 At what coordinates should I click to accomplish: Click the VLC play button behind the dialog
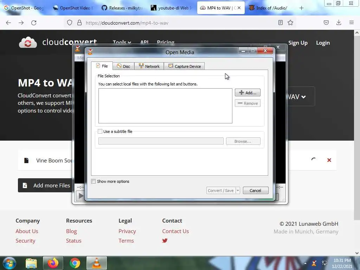[x=81, y=196]
